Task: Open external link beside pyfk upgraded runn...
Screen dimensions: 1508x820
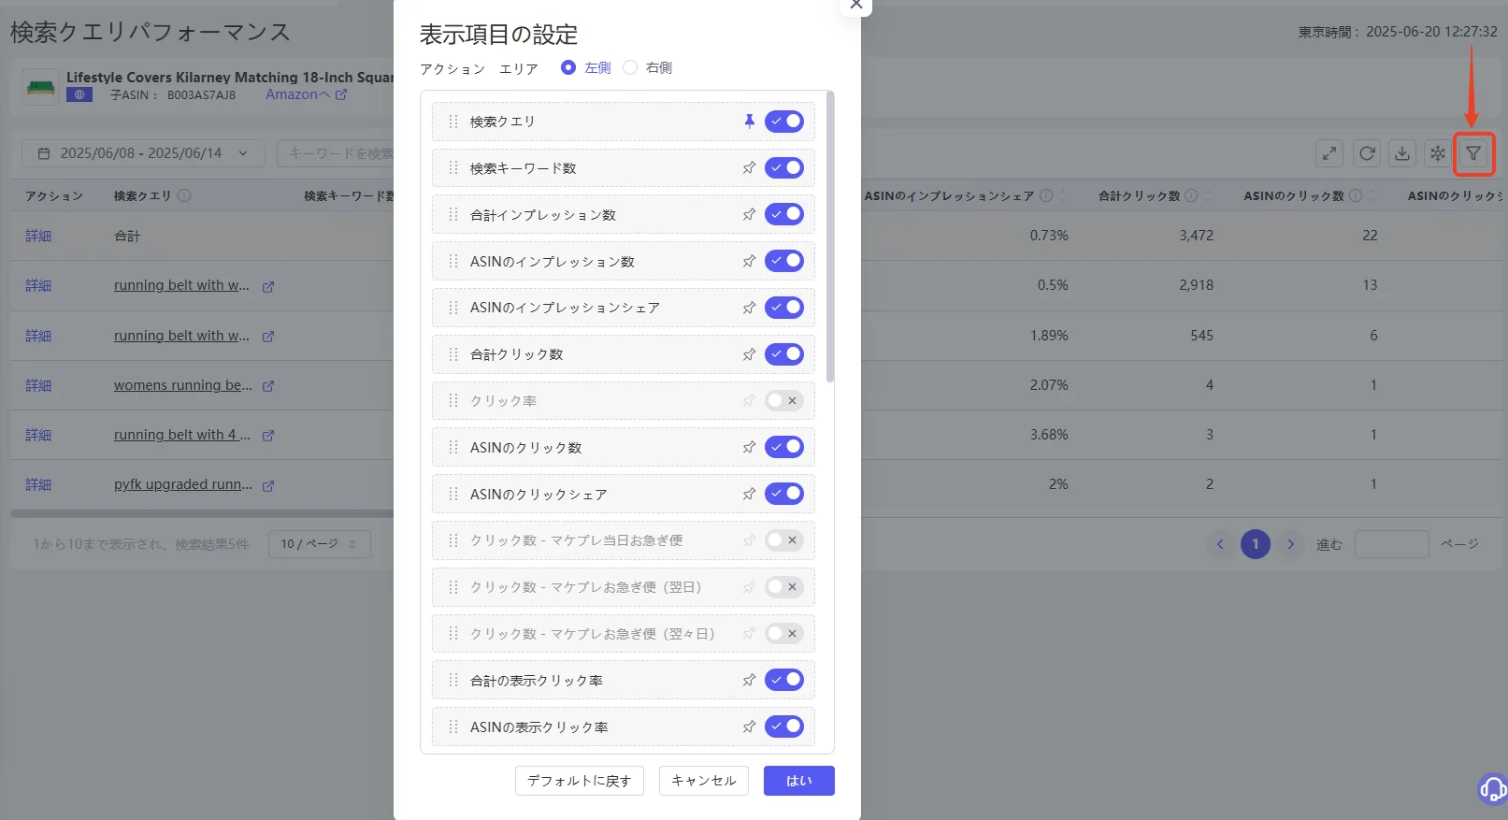Action: [x=268, y=485]
